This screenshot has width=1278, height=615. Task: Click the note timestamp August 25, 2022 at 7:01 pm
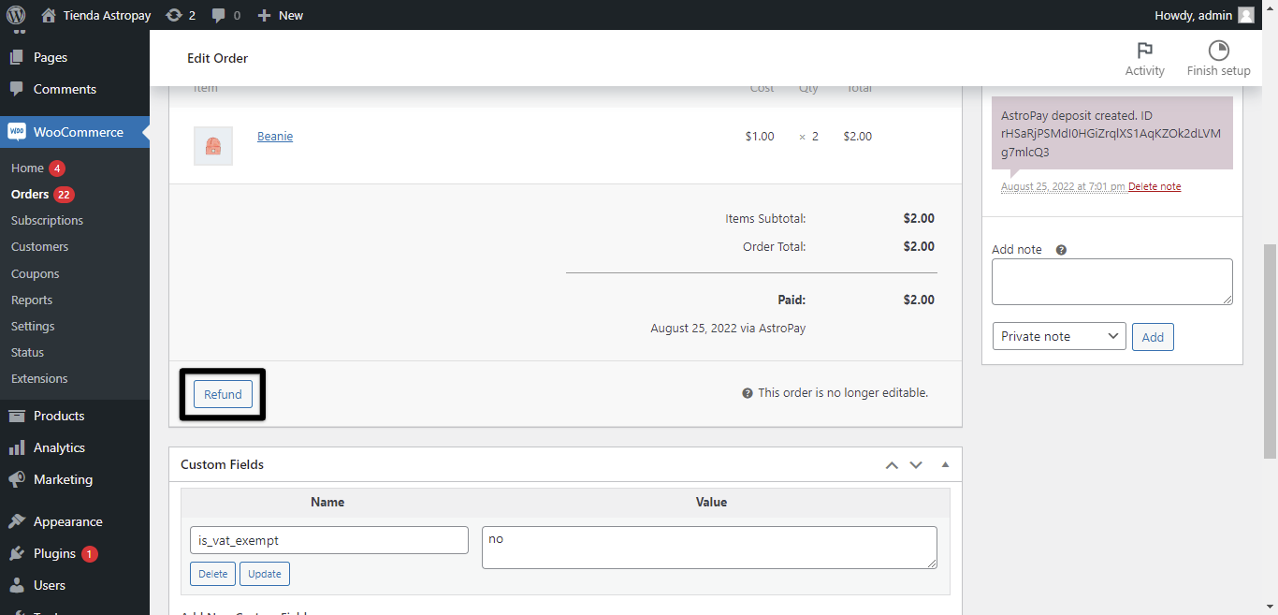tap(1063, 187)
